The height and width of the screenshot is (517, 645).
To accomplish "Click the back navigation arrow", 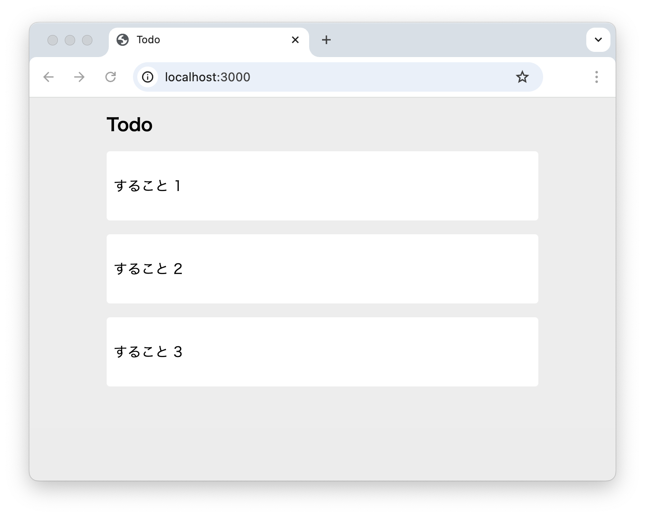I will pos(49,77).
